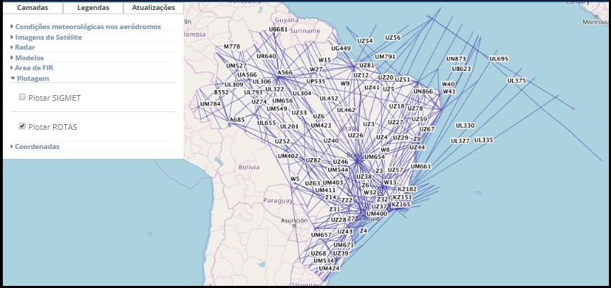Click the UZ56 route label
This screenshot has height=288, width=611.
pyautogui.click(x=393, y=38)
